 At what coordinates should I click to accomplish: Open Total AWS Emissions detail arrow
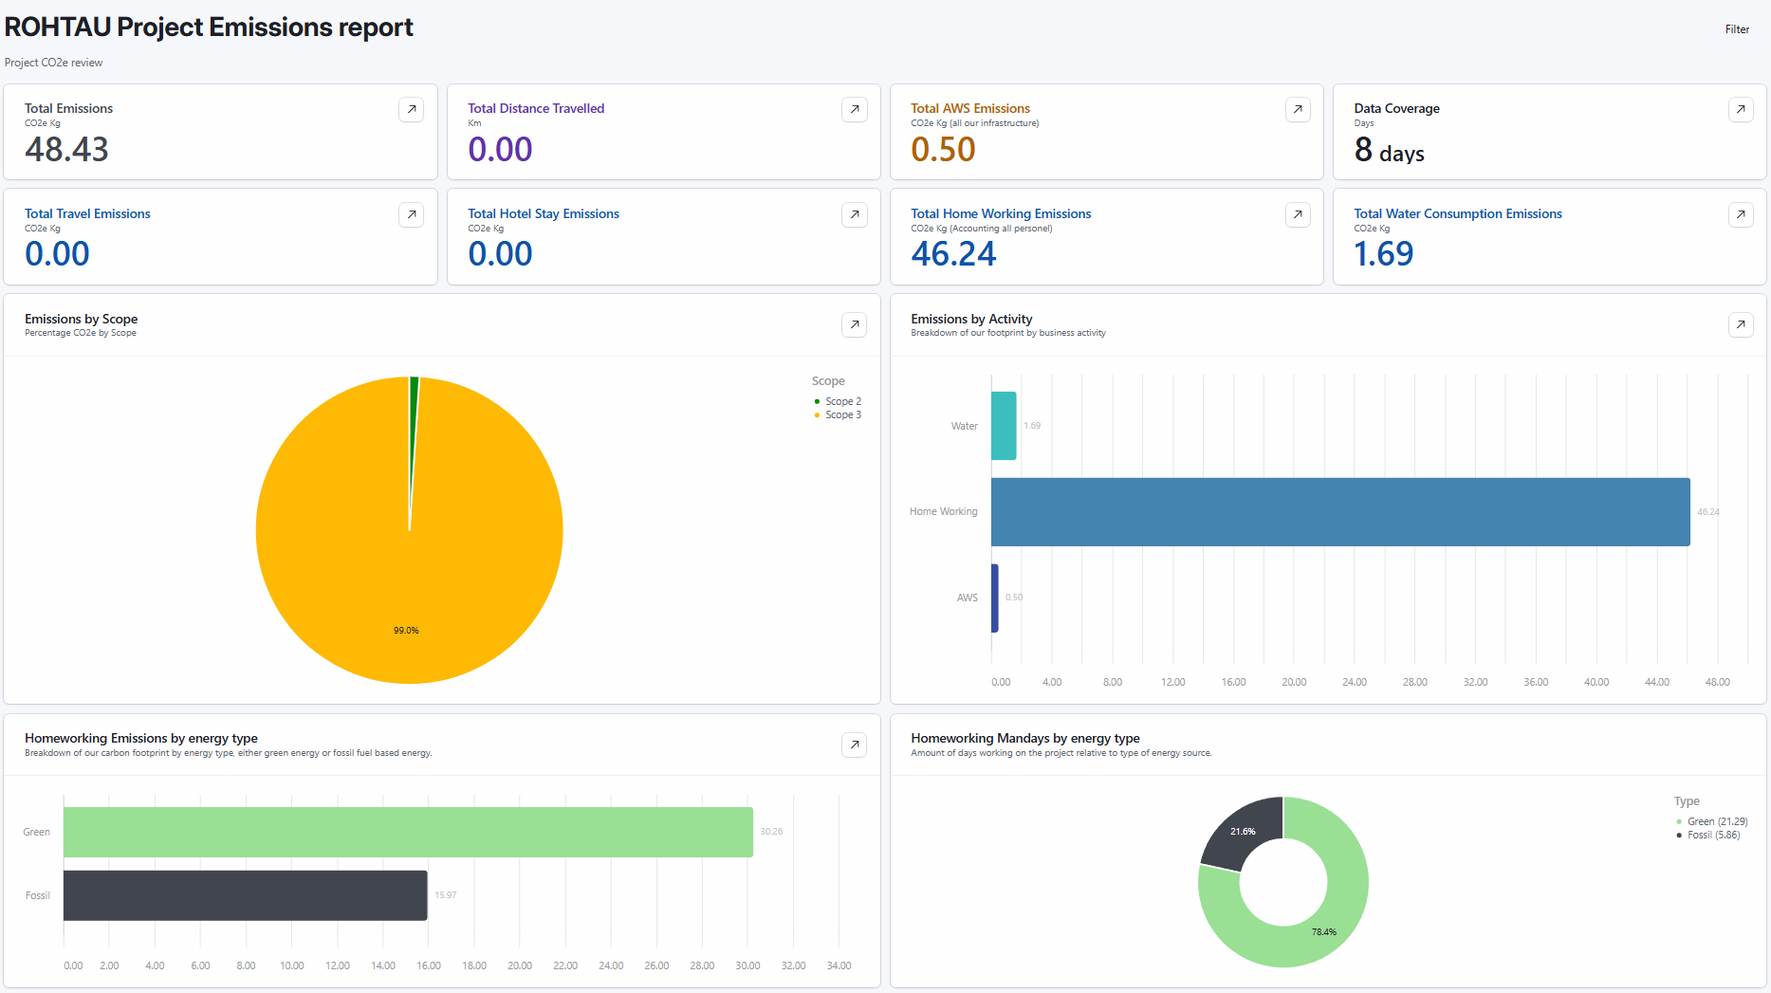tap(1298, 109)
